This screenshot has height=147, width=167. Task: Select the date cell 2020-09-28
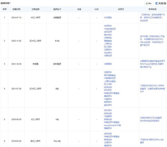[16, 119]
